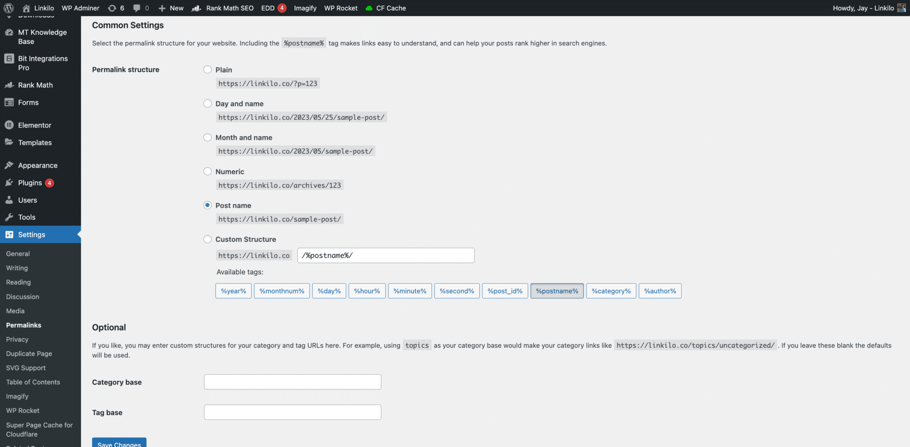Viewport: 910px width, 447px height.
Task: Click the plus icon beside New
Action: [162, 8]
